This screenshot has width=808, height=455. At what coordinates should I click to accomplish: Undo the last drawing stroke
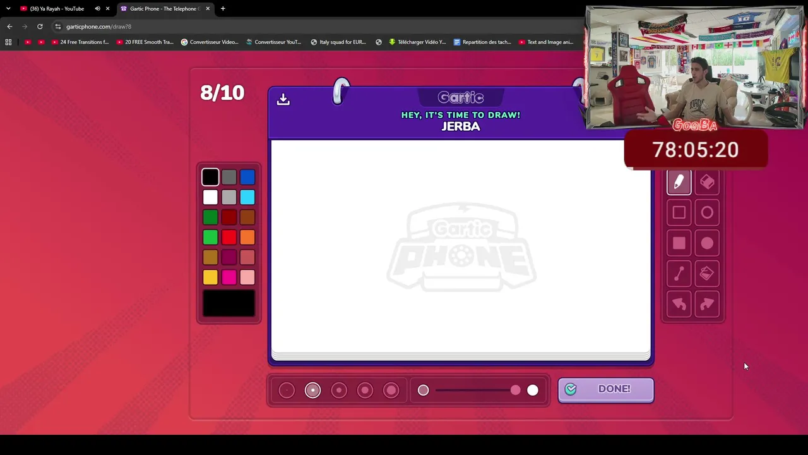click(679, 305)
